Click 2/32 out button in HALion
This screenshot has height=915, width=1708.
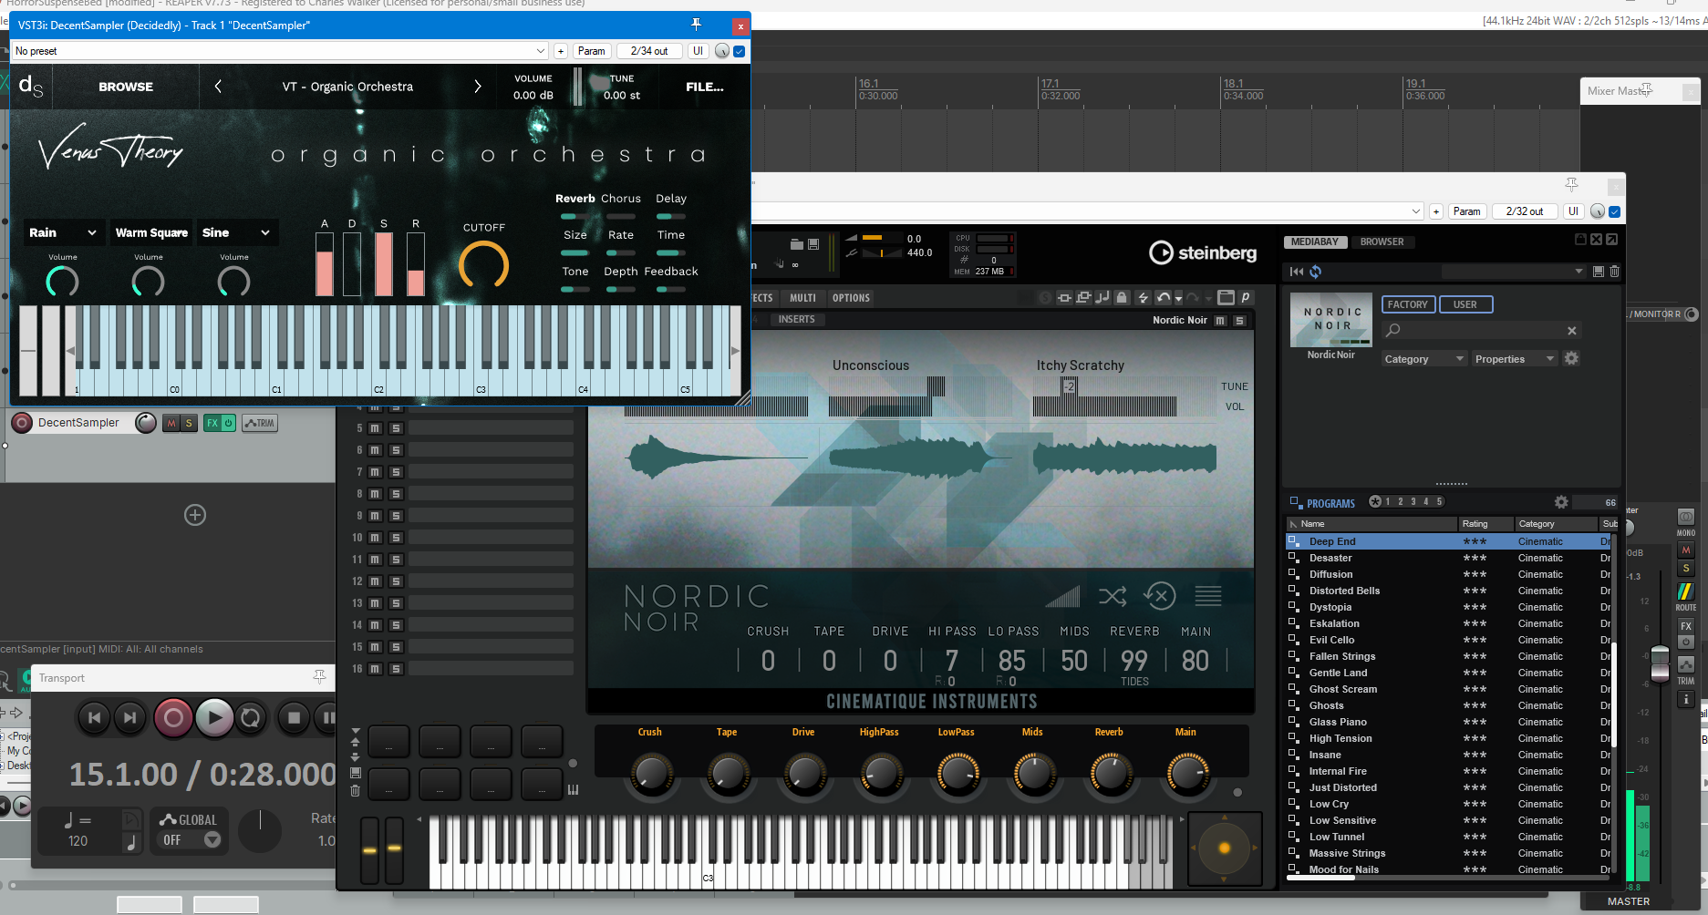1525,211
